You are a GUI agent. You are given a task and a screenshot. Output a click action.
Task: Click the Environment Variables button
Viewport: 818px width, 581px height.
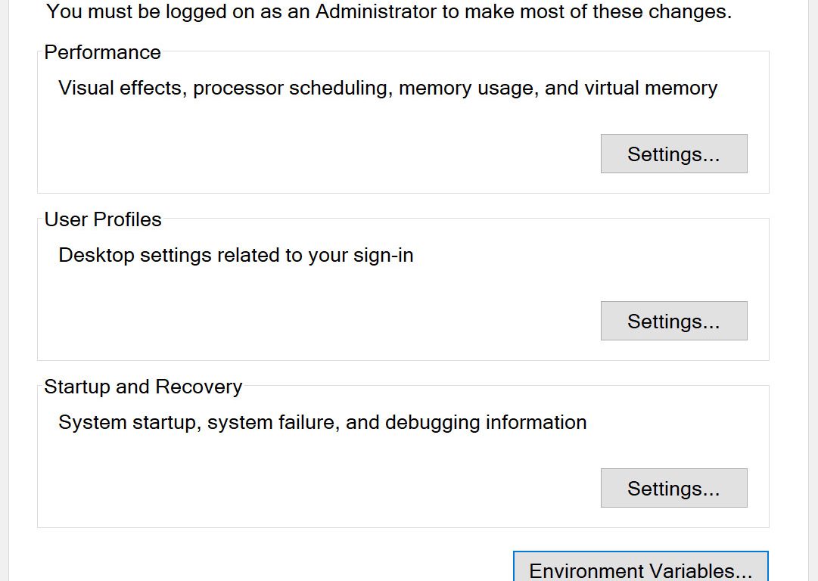tap(640, 569)
